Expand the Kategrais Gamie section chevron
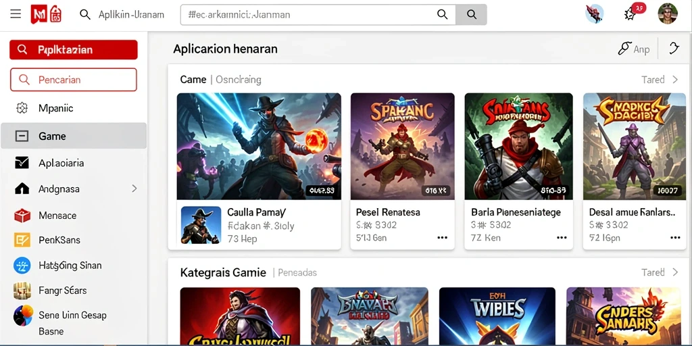The image size is (692, 346). tap(675, 272)
